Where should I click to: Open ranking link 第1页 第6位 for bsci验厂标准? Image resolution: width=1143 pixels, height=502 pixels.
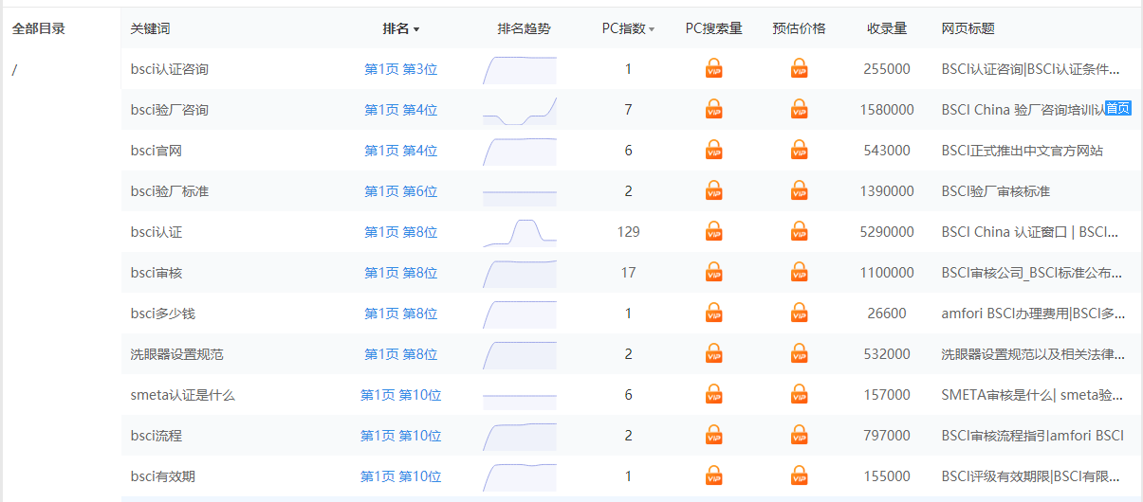tap(400, 191)
